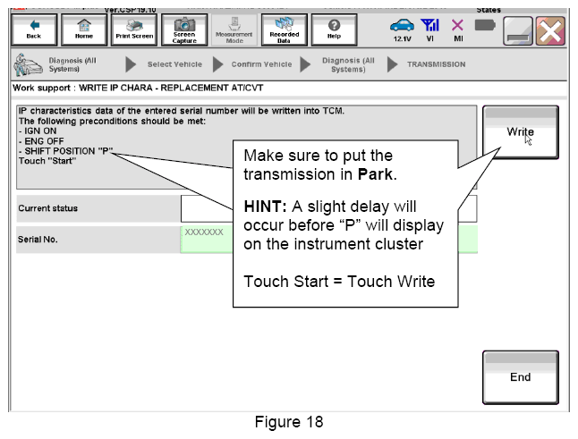The width and height of the screenshot is (578, 439).
Task: Click the End button
Action: point(520,377)
